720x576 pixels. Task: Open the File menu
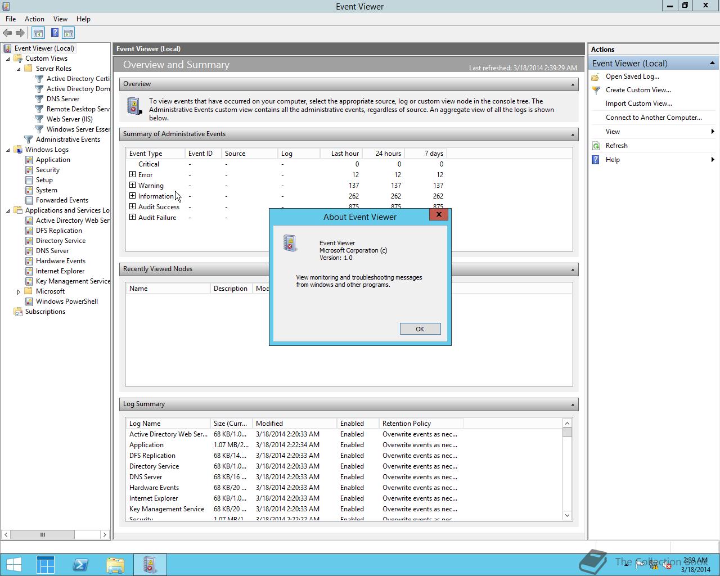tap(11, 19)
